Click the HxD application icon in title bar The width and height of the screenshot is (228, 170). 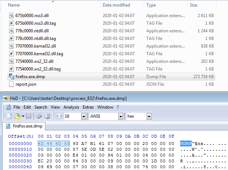click(6, 98)
